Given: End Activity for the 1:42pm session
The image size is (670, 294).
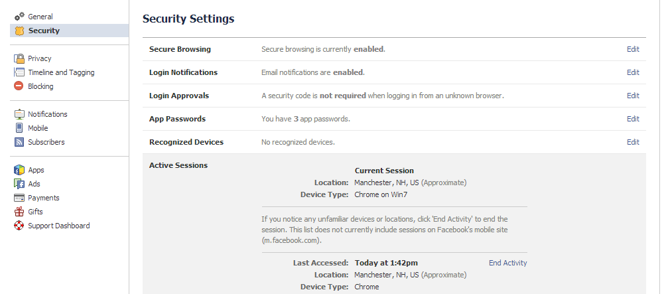Looking at the screenshot, I should (507, 263).
